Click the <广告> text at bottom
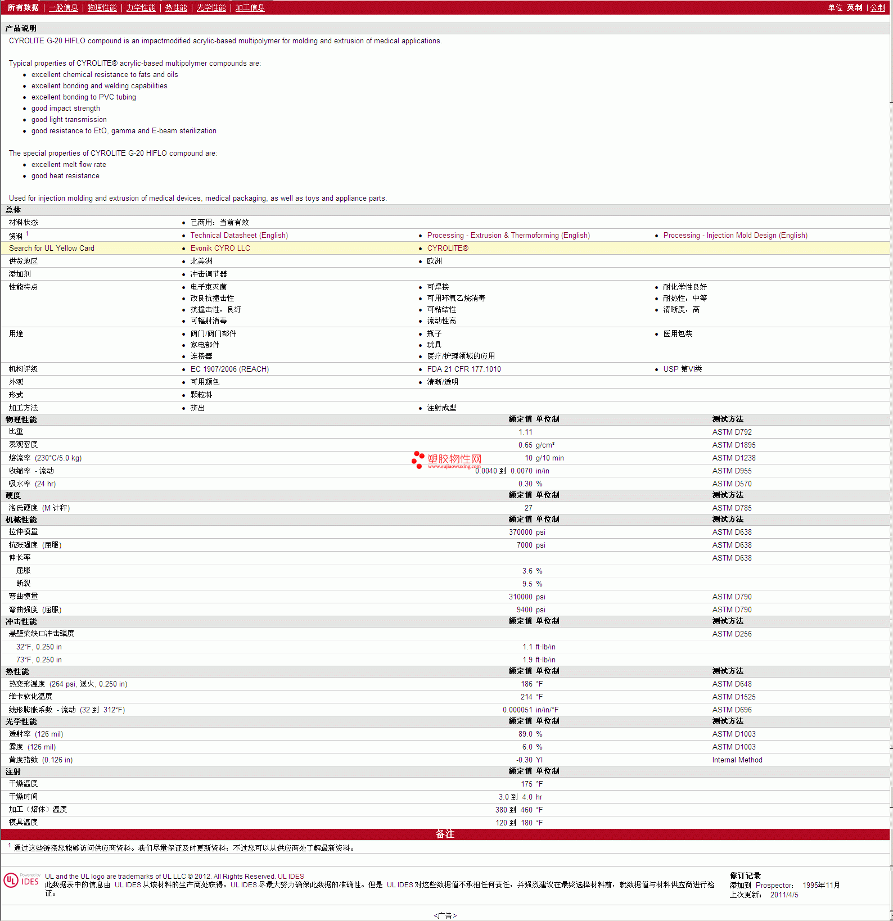This screenshot has height=921, width=893. tap(445, 915)
